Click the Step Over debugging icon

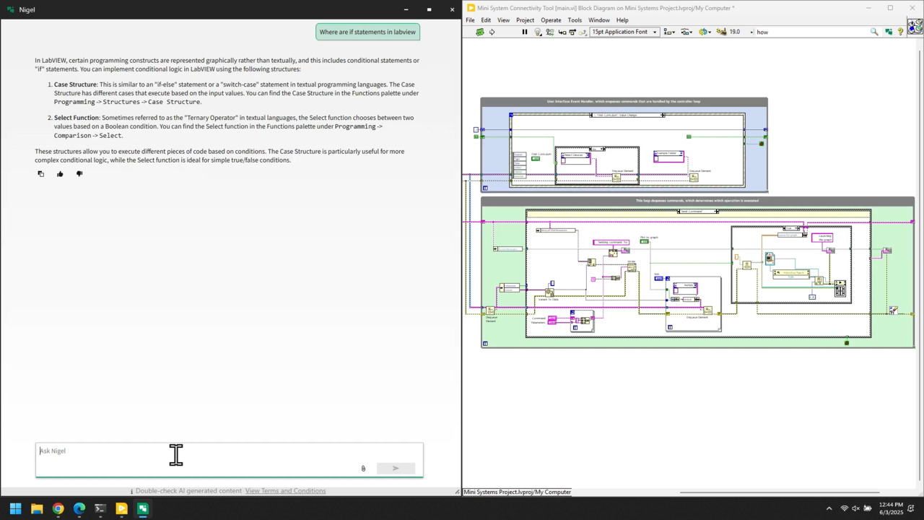[573, 32]
